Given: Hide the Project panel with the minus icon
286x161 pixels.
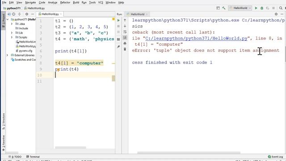Looking at the screenshot, I should tap(33, 14).
